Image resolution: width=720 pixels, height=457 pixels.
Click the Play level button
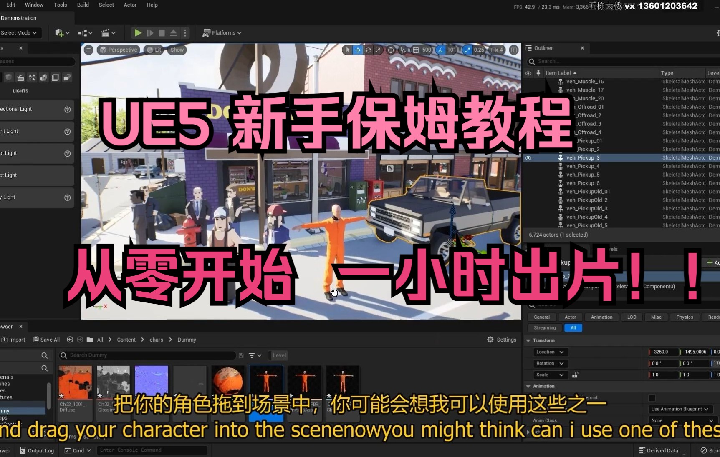point(138,32)
